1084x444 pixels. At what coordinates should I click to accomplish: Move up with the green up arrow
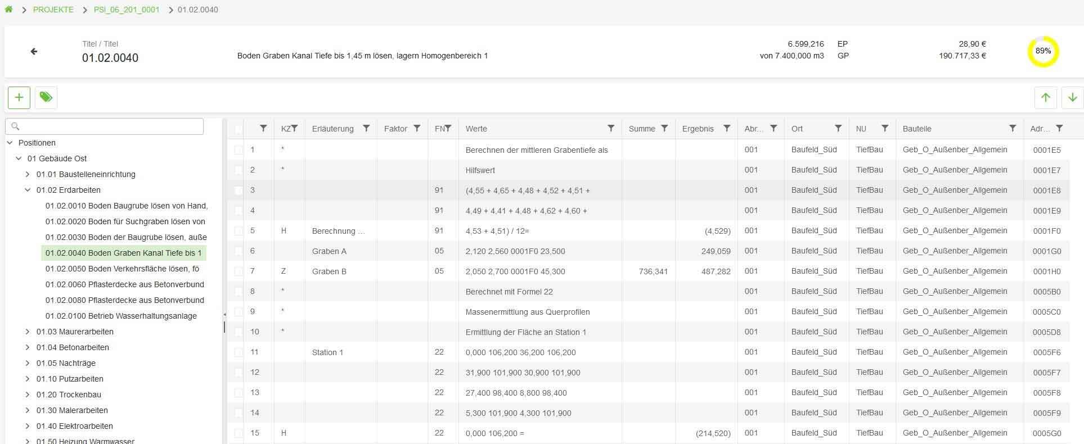[1045, 97]
